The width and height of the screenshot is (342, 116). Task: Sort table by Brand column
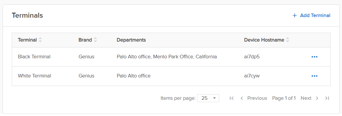tap(95, 40)
